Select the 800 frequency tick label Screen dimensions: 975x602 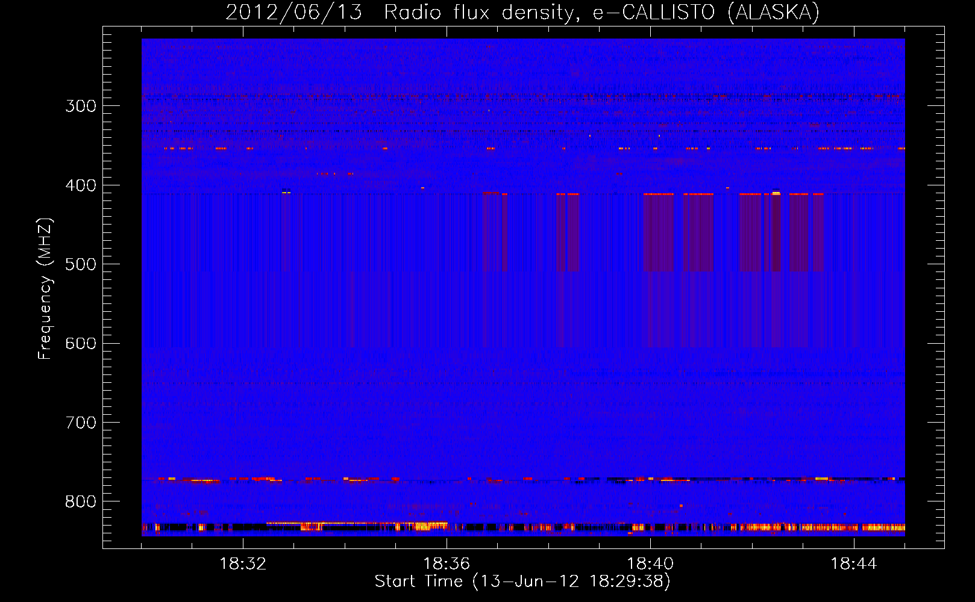tap(81, 502)
